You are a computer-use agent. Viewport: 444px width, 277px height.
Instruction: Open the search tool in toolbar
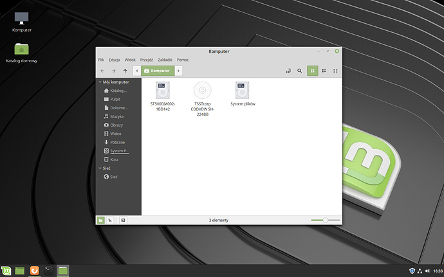[x=299, y=71]
